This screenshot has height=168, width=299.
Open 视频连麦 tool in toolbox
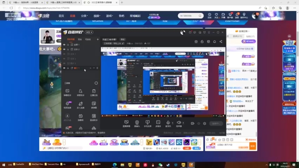pos(67,105)
